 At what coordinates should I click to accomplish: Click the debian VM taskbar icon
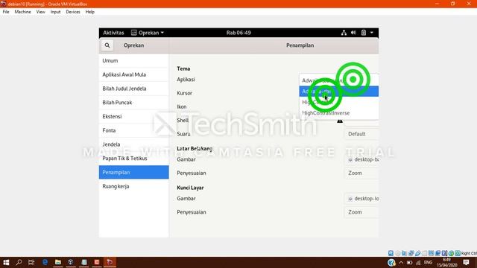coord(110,262)
